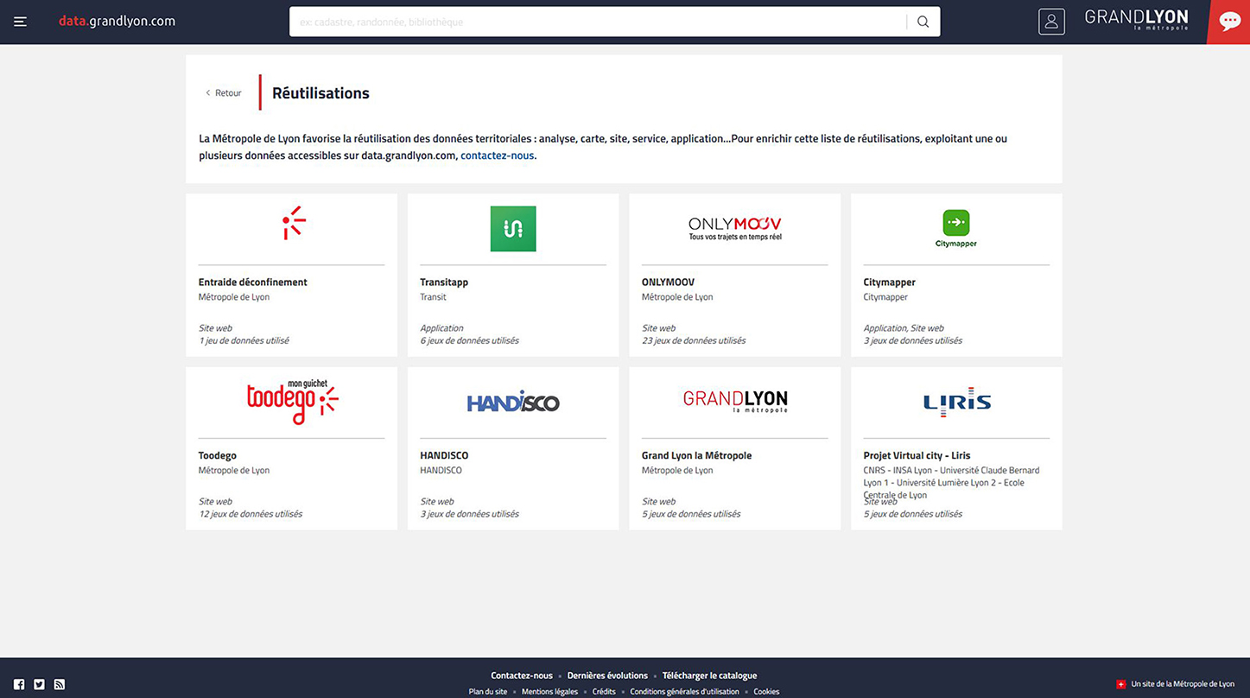This screenshot has height=698, width=1250.
Task: Open Plan du site footer link
Action: (x=488, y=691)
